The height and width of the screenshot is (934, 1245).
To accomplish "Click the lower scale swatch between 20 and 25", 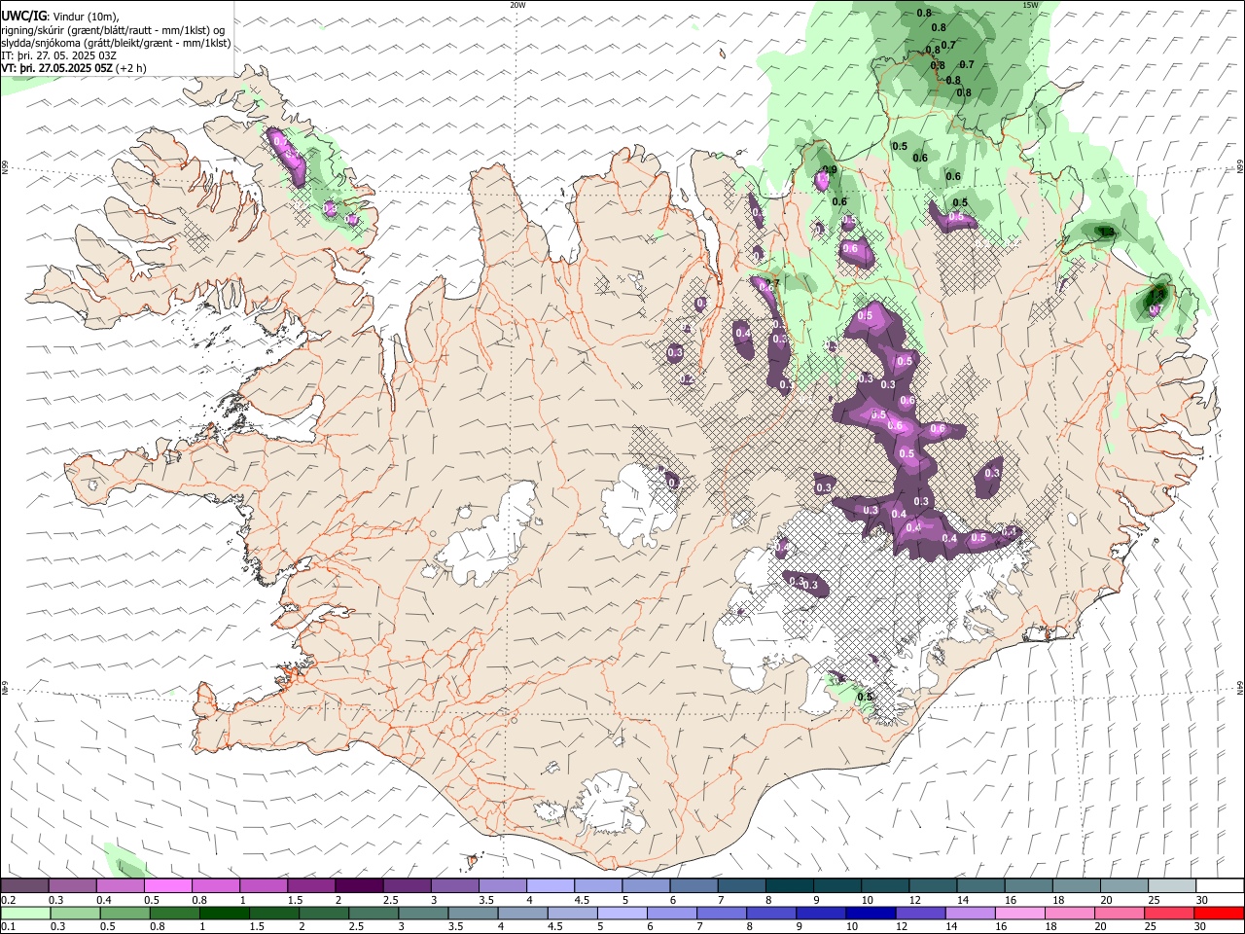I will (x=1120, y=914).
